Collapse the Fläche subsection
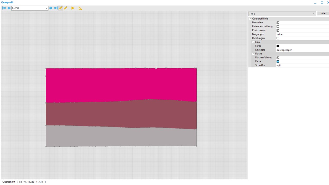 253,54
